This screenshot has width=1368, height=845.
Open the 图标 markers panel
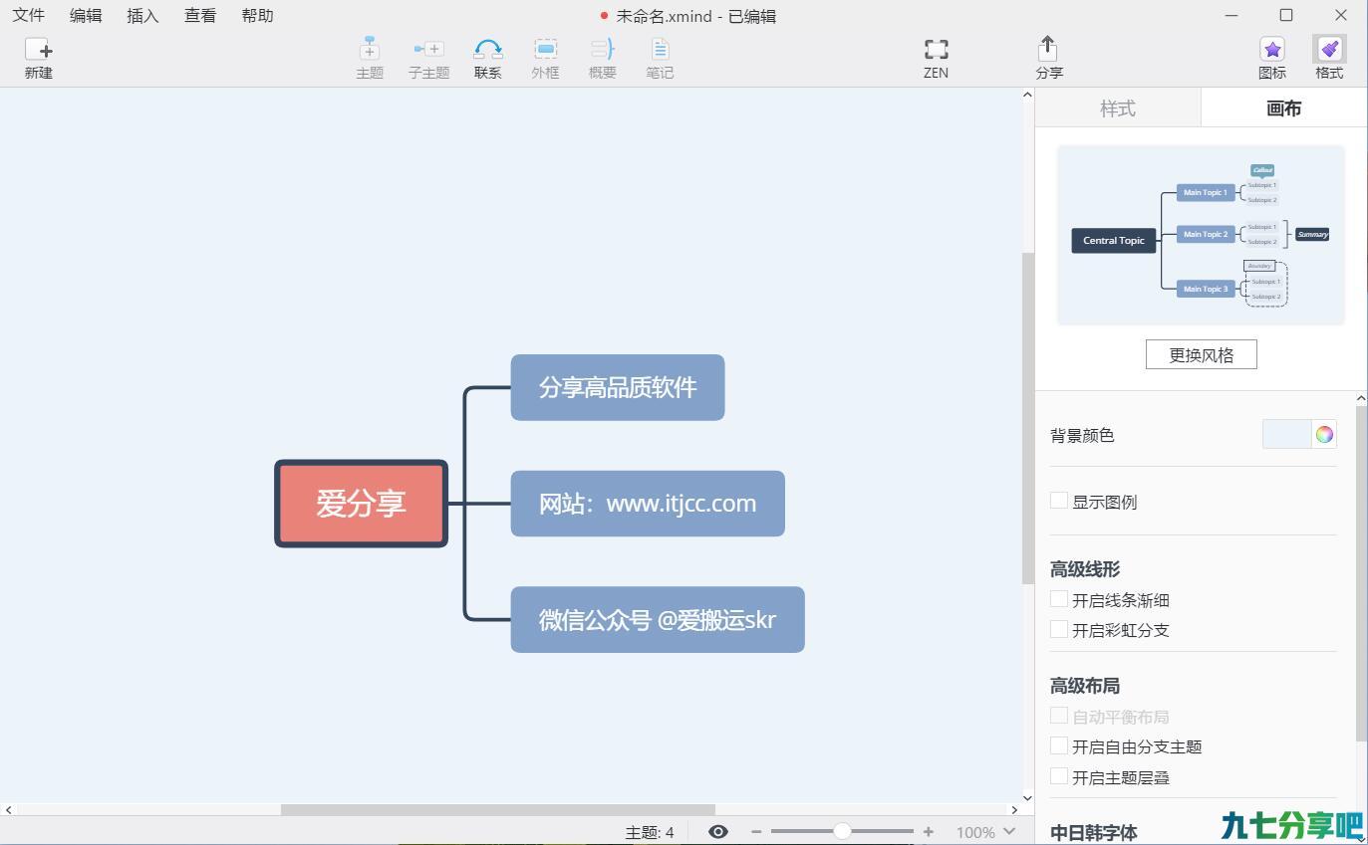(1272, 49)
